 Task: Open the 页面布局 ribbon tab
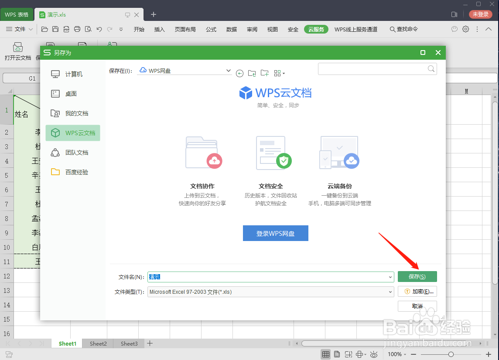(185, 29)
